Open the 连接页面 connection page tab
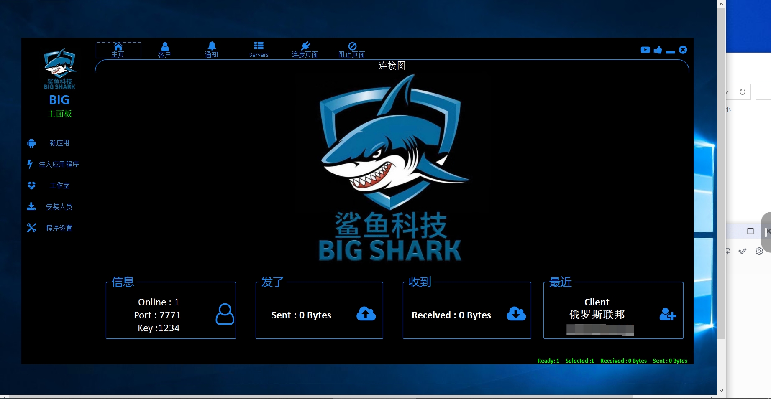 (x=305, y=50)
